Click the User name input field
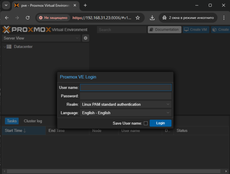This screenshot has width=230, height=174. click(x=125, y=87)
